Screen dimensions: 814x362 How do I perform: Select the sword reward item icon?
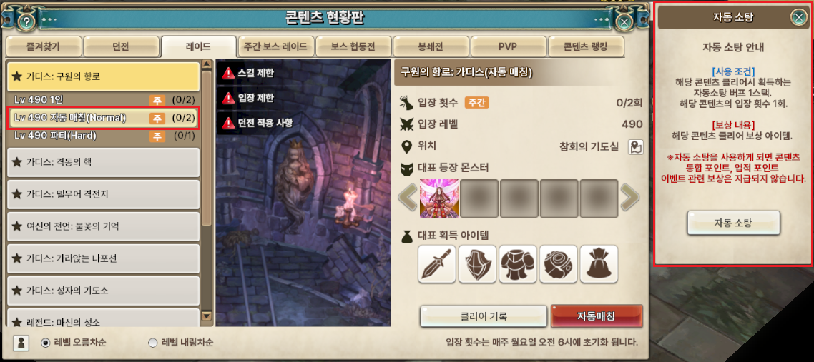click(436, 264)
